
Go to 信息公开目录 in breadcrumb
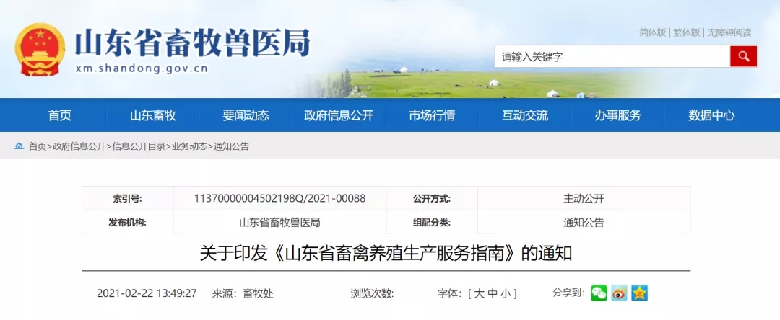tap(139, 146)
